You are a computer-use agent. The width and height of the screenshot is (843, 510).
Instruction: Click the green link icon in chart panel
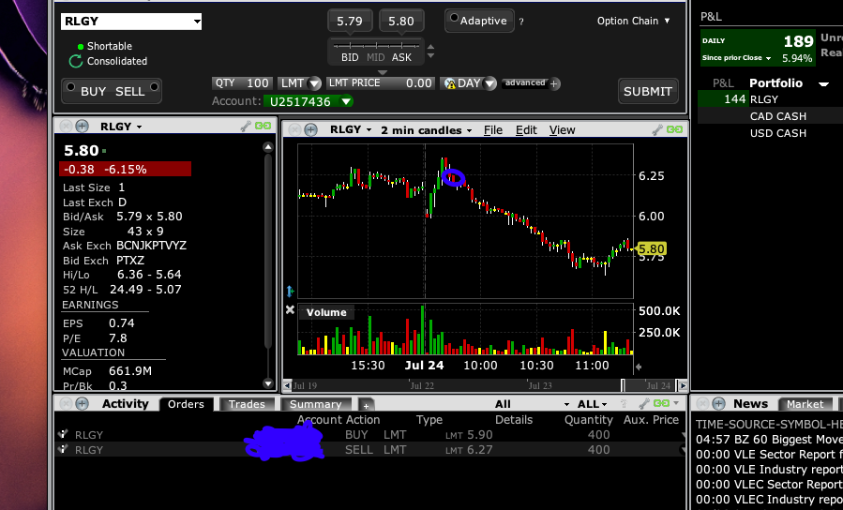tap(673, 129)
